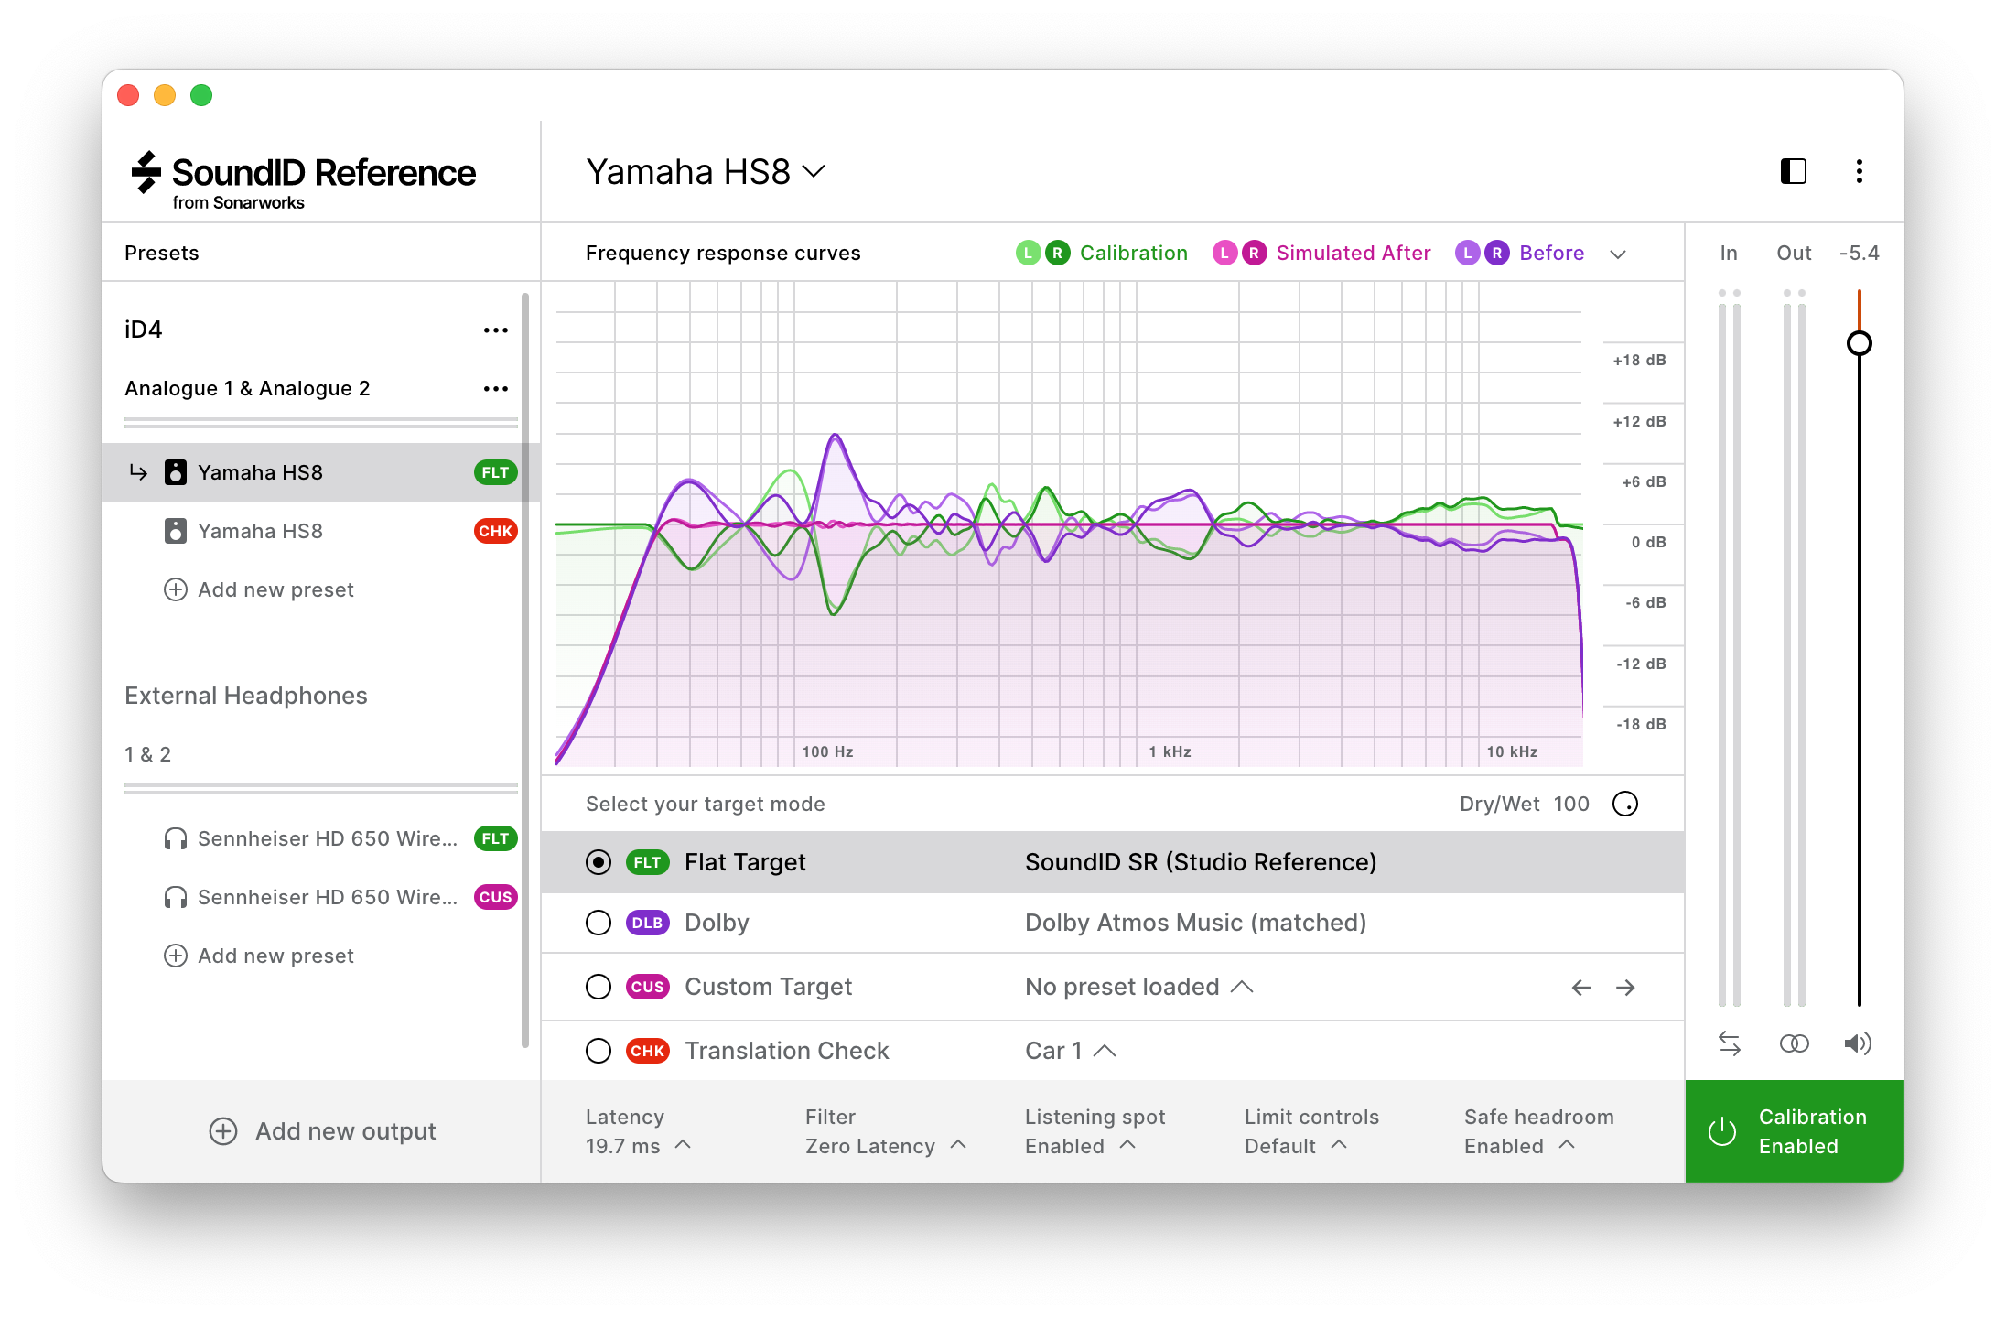Screen dimensions: 2006x1318
Task: Toggle the mono overlapping-circles icon
Action: click(x=1795, y=1043)
